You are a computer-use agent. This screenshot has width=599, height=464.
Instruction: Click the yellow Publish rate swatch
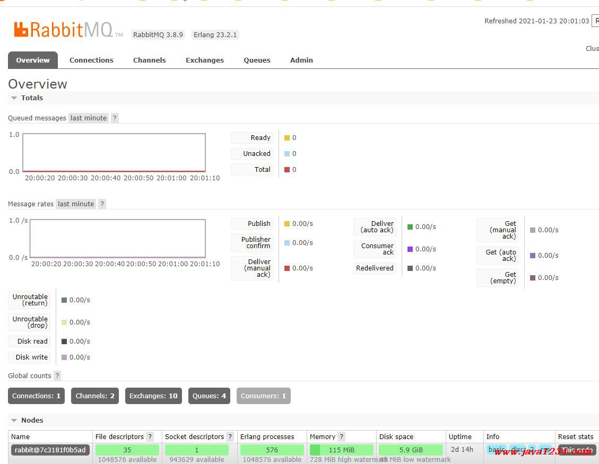coord(287,224)
